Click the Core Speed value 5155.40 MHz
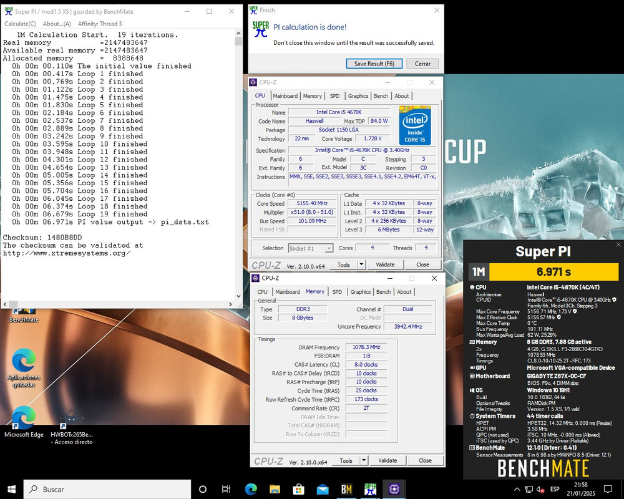Screen dimensions: 624x499 coord(312,203)
